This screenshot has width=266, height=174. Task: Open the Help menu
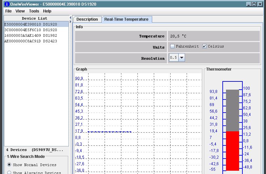(47, 11)
